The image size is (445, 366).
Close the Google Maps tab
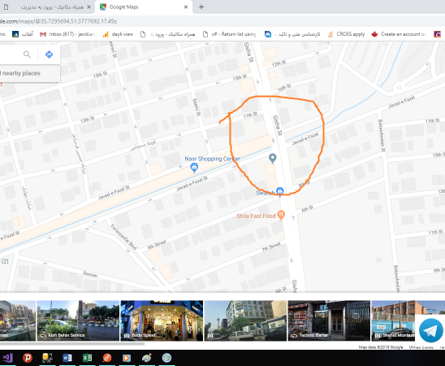(186, 7)
